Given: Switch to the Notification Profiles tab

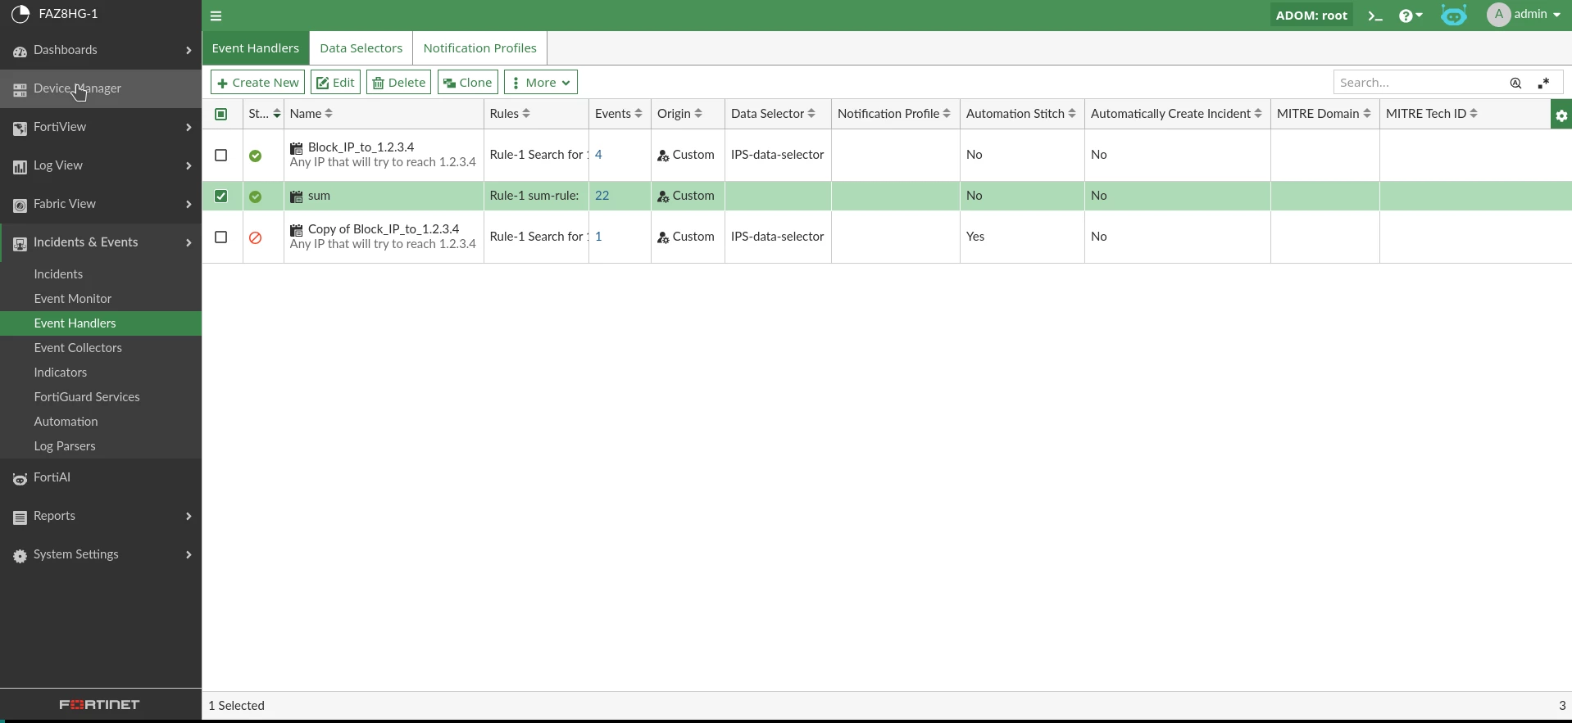Looking at the screenshot, I should (479, 48).
